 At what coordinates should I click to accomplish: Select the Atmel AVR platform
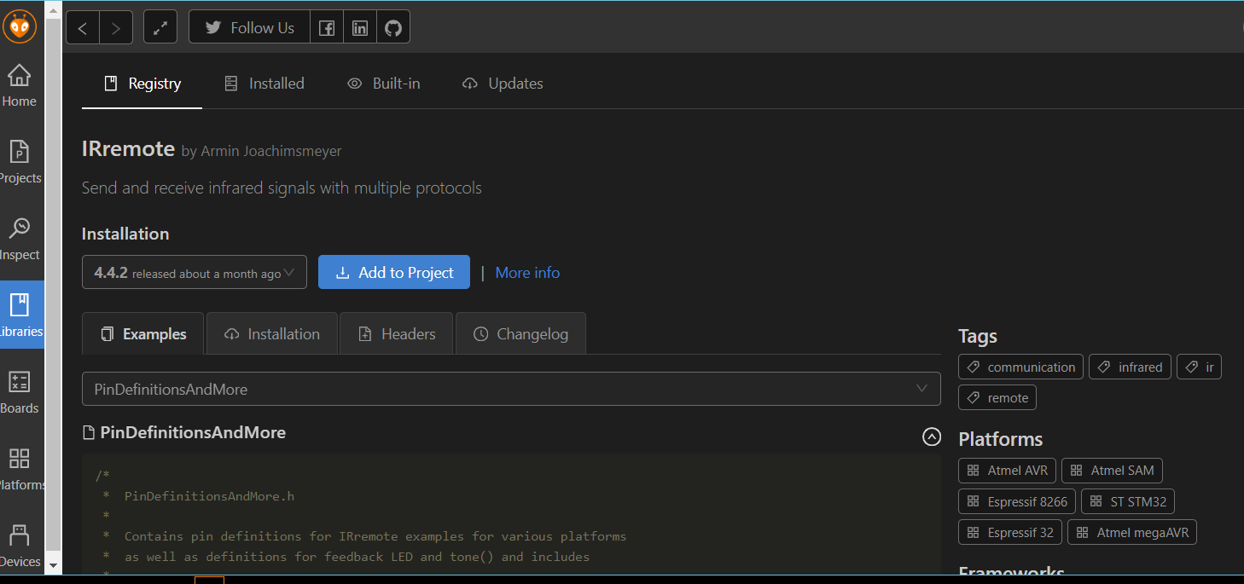[1008, 471]
